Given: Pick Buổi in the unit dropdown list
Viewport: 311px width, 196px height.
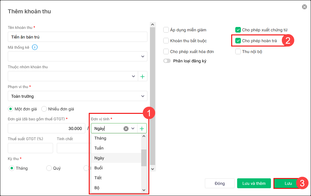Looking at the screenshot, I should tap(98, 168).
